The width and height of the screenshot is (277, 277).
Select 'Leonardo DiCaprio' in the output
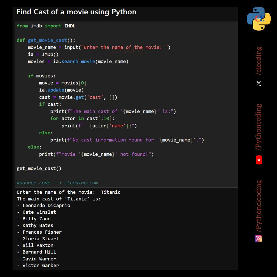click(46, 205)
